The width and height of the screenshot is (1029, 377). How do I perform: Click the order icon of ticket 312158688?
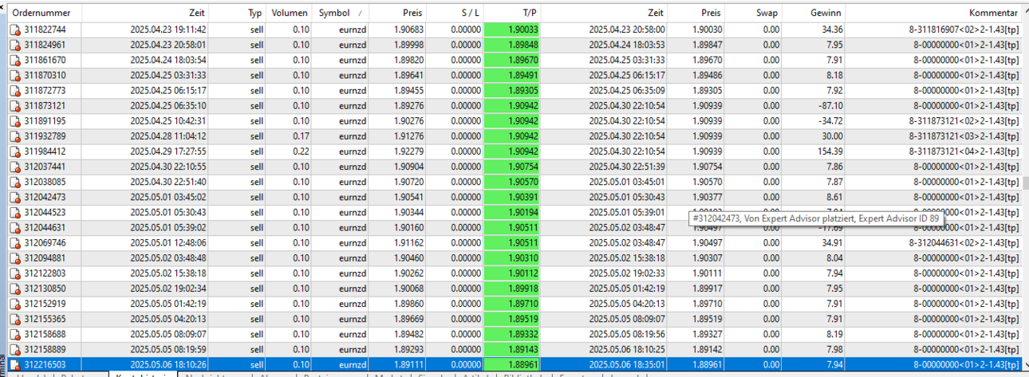point(14,335)
